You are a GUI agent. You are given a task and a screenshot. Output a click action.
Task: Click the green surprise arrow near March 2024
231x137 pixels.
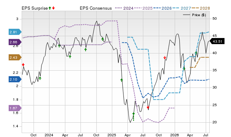click(x=59, y=46)
